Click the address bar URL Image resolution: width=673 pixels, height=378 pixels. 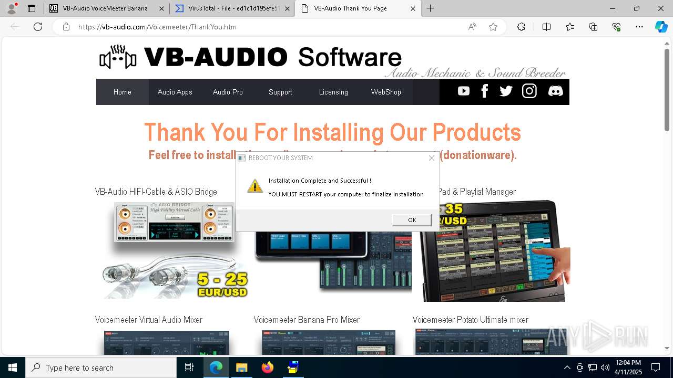157,27
